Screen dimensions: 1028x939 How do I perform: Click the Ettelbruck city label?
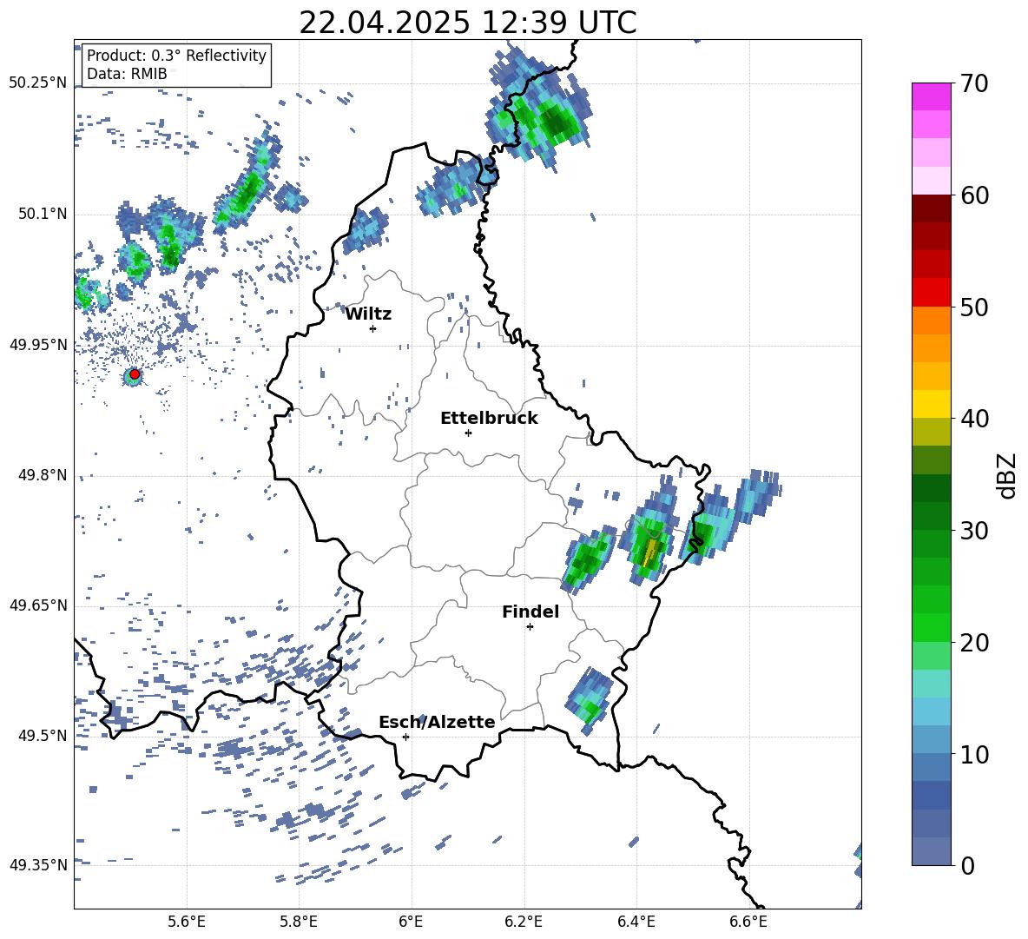click(489, 419)
